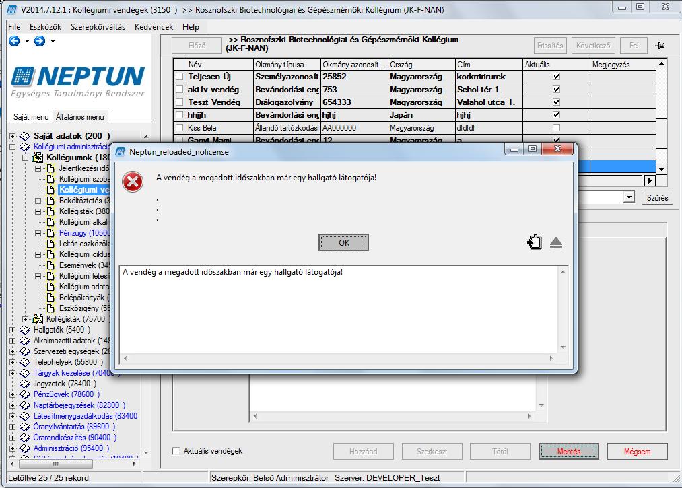This screenshot has height=488, width=682.
Task: Click the Kollégiumok folder icon in the tree
Action: (38, 157)
